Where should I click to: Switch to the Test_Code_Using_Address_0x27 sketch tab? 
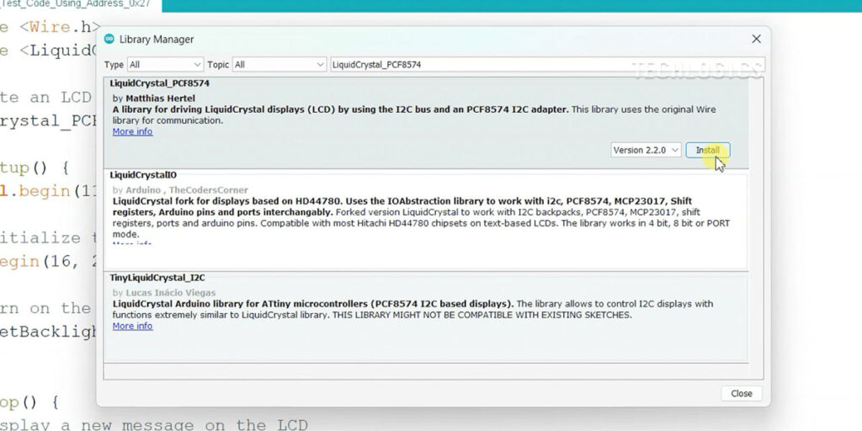(80, 5)
